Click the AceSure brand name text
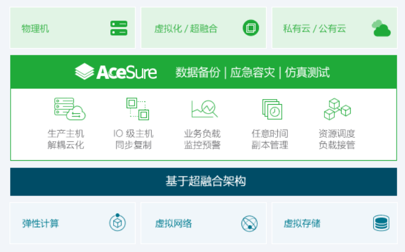The image size is (405, 252). tap(127, 72)
